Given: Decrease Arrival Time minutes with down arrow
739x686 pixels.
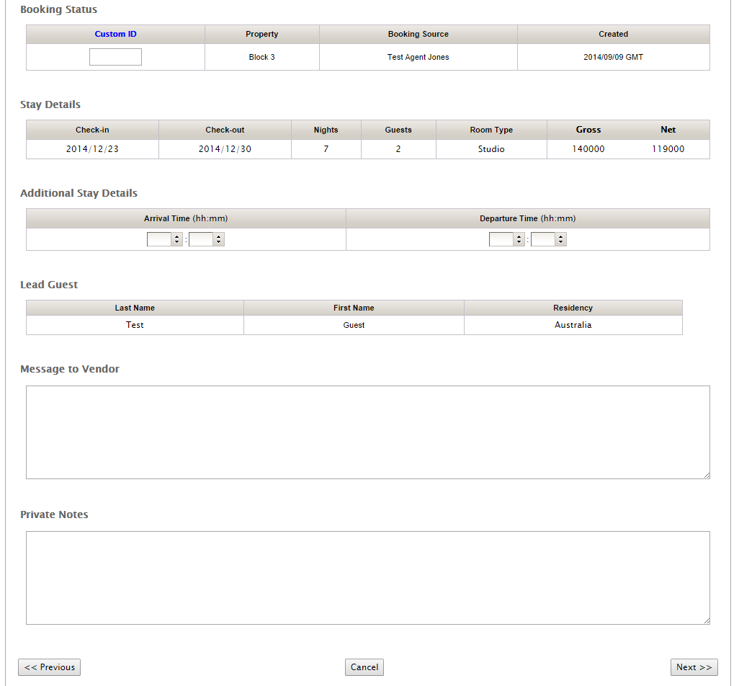Looking at the screenshot, I should tap(219, 242).
